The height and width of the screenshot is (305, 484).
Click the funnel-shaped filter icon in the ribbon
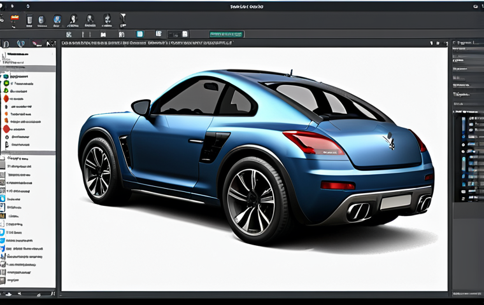pos(123,19)
